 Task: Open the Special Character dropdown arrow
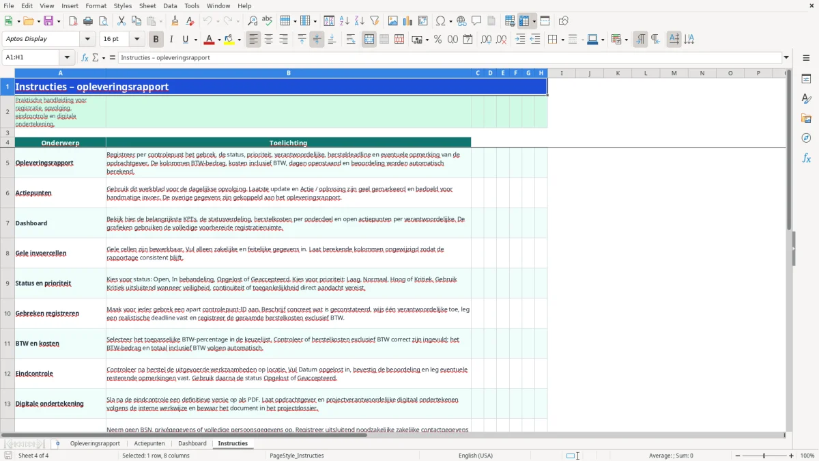(x=450, y=21)
